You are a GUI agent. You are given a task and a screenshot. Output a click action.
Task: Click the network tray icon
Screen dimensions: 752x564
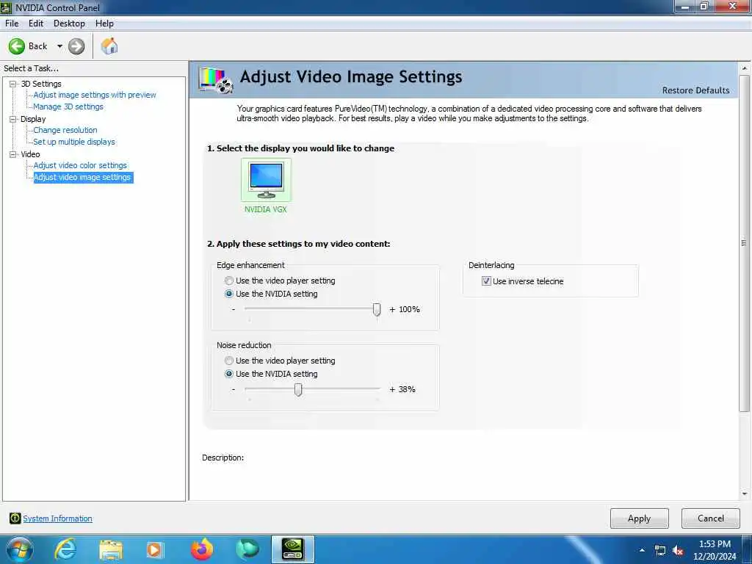[x=660, y=551]
